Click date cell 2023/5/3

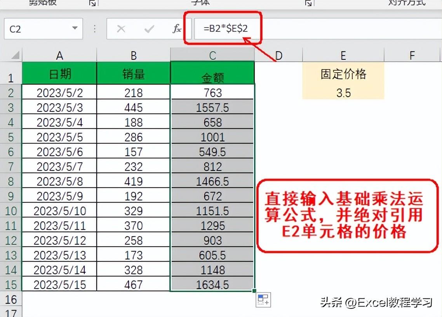tap(59, 107)
